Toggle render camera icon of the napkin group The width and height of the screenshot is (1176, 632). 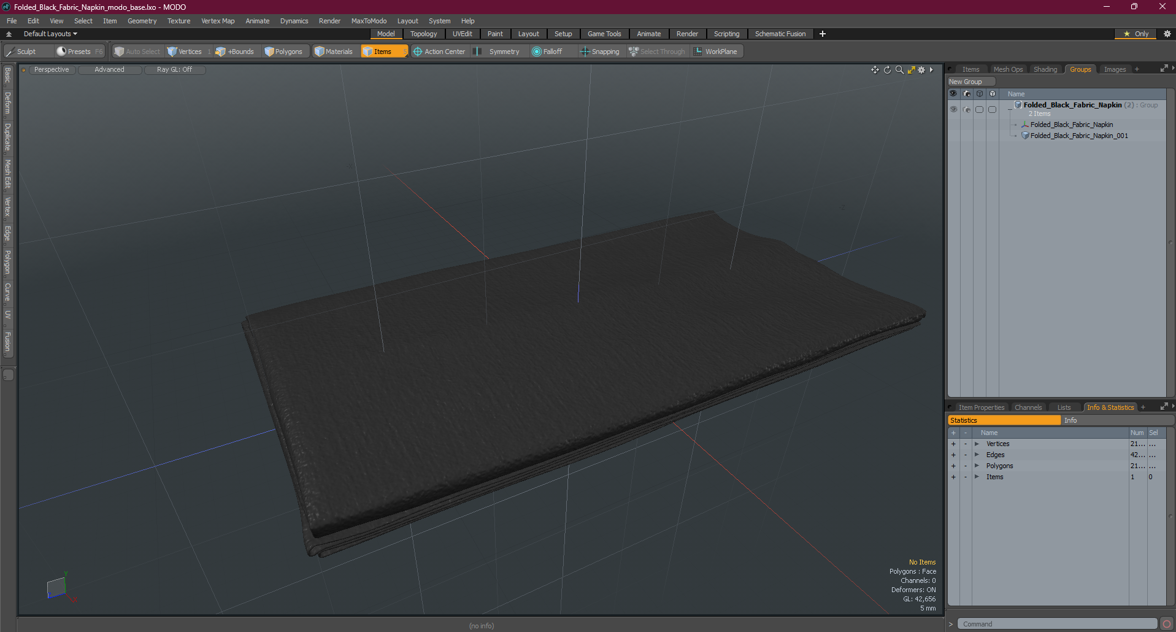tap(967, 110)
